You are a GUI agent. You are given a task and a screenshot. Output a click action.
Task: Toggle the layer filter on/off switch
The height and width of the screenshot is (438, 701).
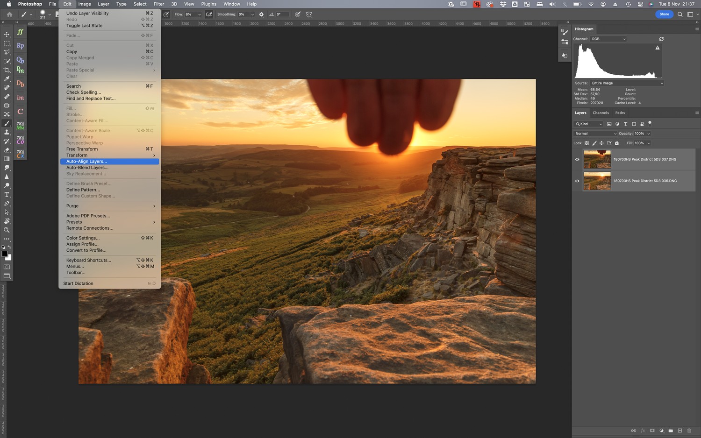[650, 124]
